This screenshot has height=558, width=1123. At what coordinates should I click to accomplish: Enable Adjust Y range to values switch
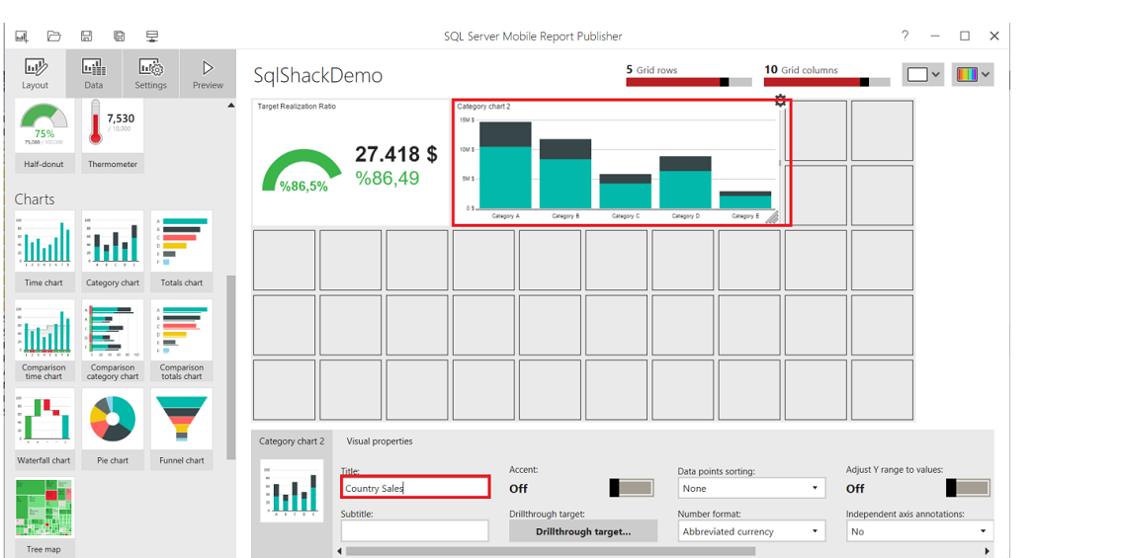point(967,488)
